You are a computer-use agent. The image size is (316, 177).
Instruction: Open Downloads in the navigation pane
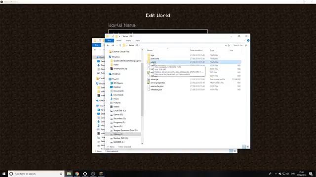(118, 95)
